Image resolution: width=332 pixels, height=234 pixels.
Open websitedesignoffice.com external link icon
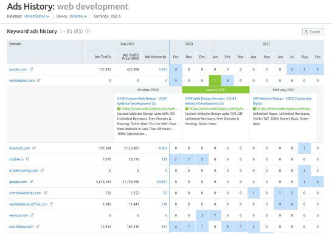[x=52, y=204]
